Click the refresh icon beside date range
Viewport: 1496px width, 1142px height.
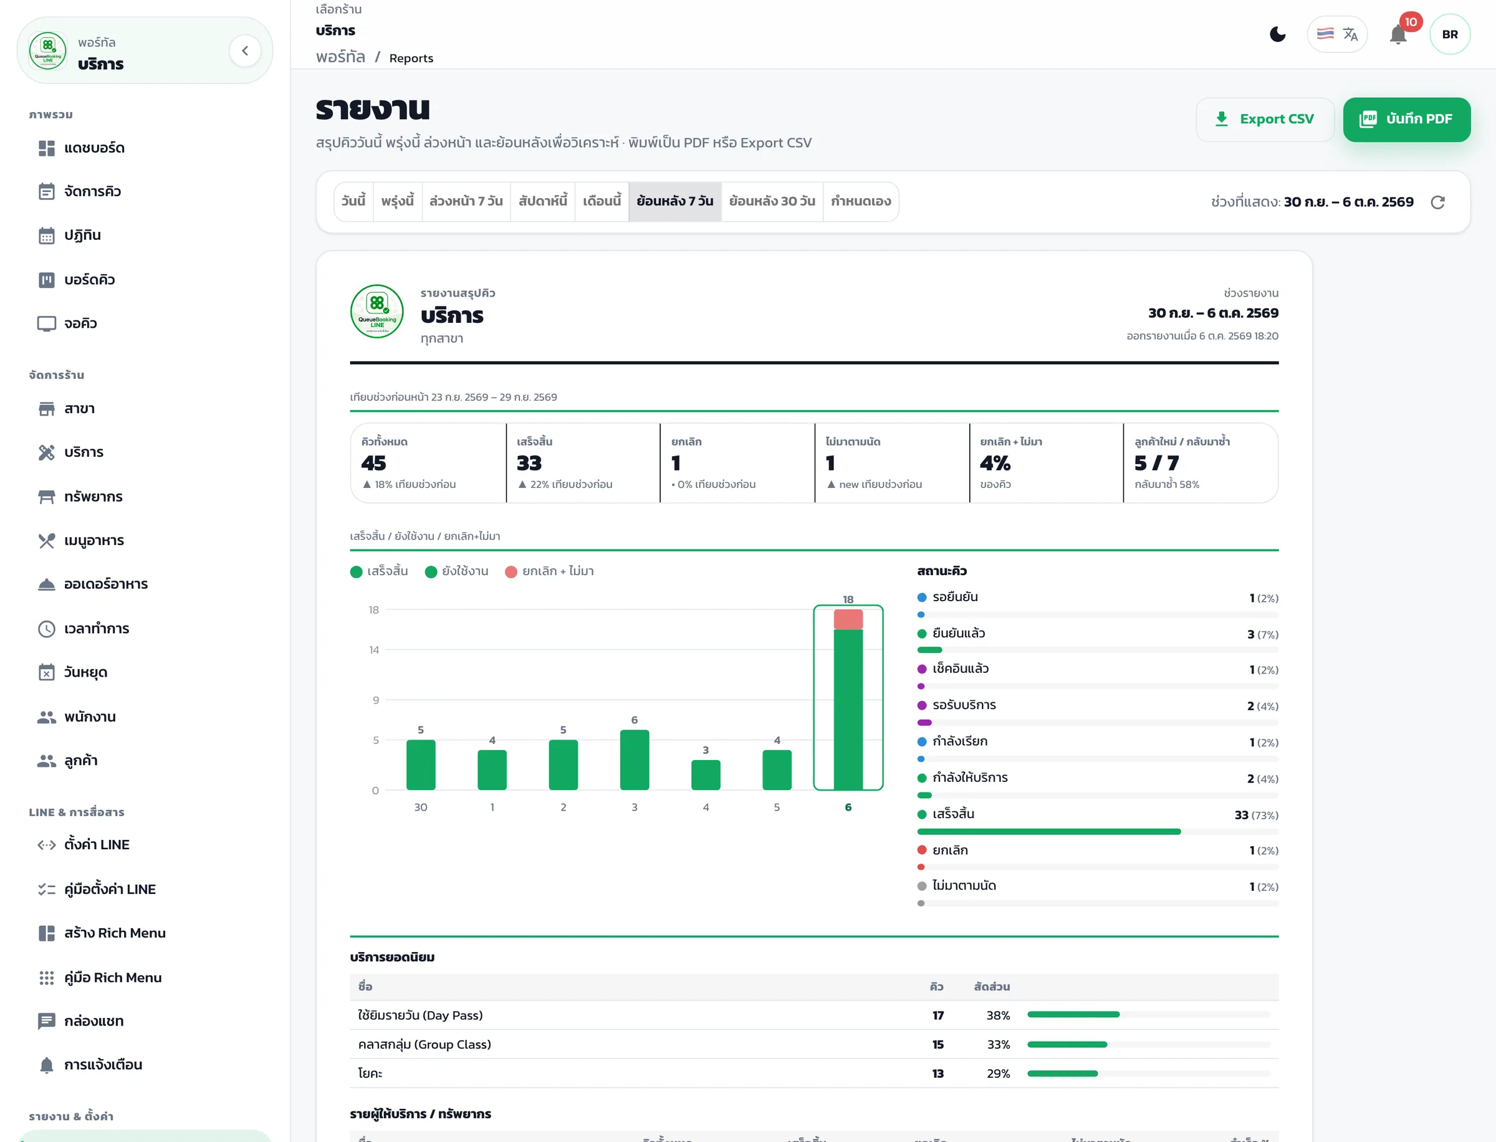click(x=1437, y=202)
